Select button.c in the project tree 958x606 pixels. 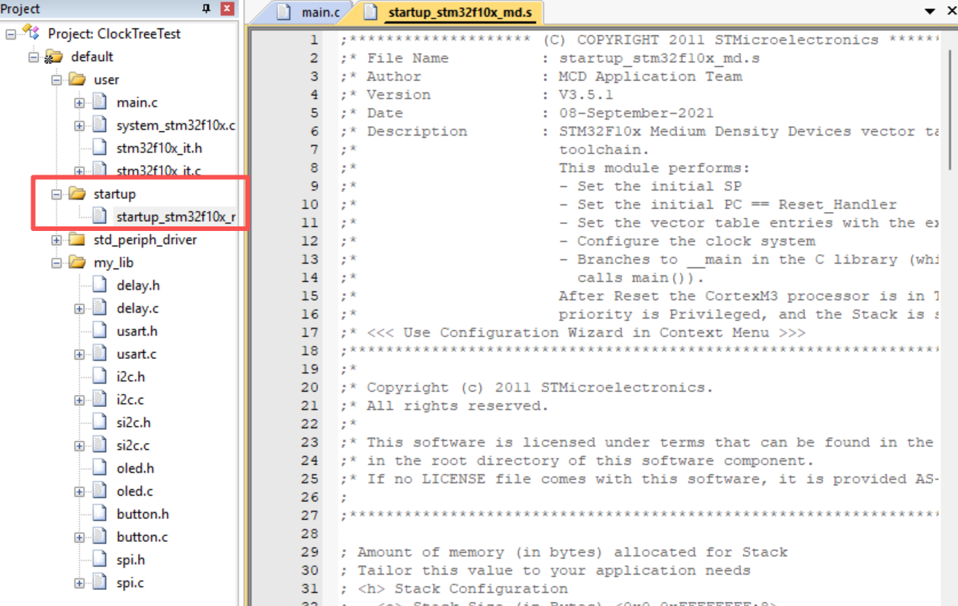pos(143,537)
